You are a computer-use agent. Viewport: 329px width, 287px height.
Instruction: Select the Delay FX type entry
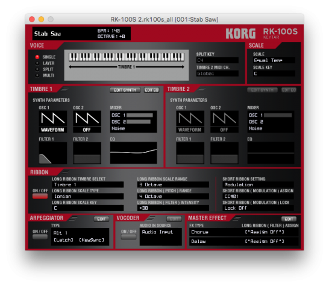pos(244,241)
